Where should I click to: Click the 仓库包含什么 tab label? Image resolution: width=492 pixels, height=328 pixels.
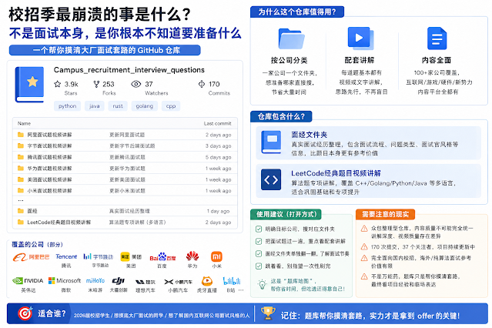[281, 116]
